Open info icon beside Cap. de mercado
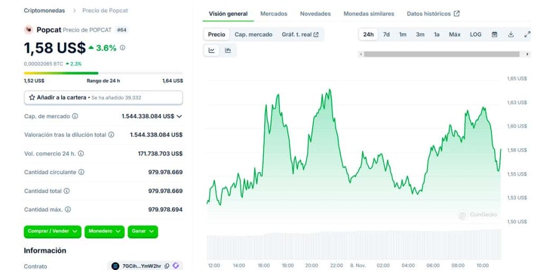The height and width of the screenshot is (270, 540). click(x=75, y=116)
